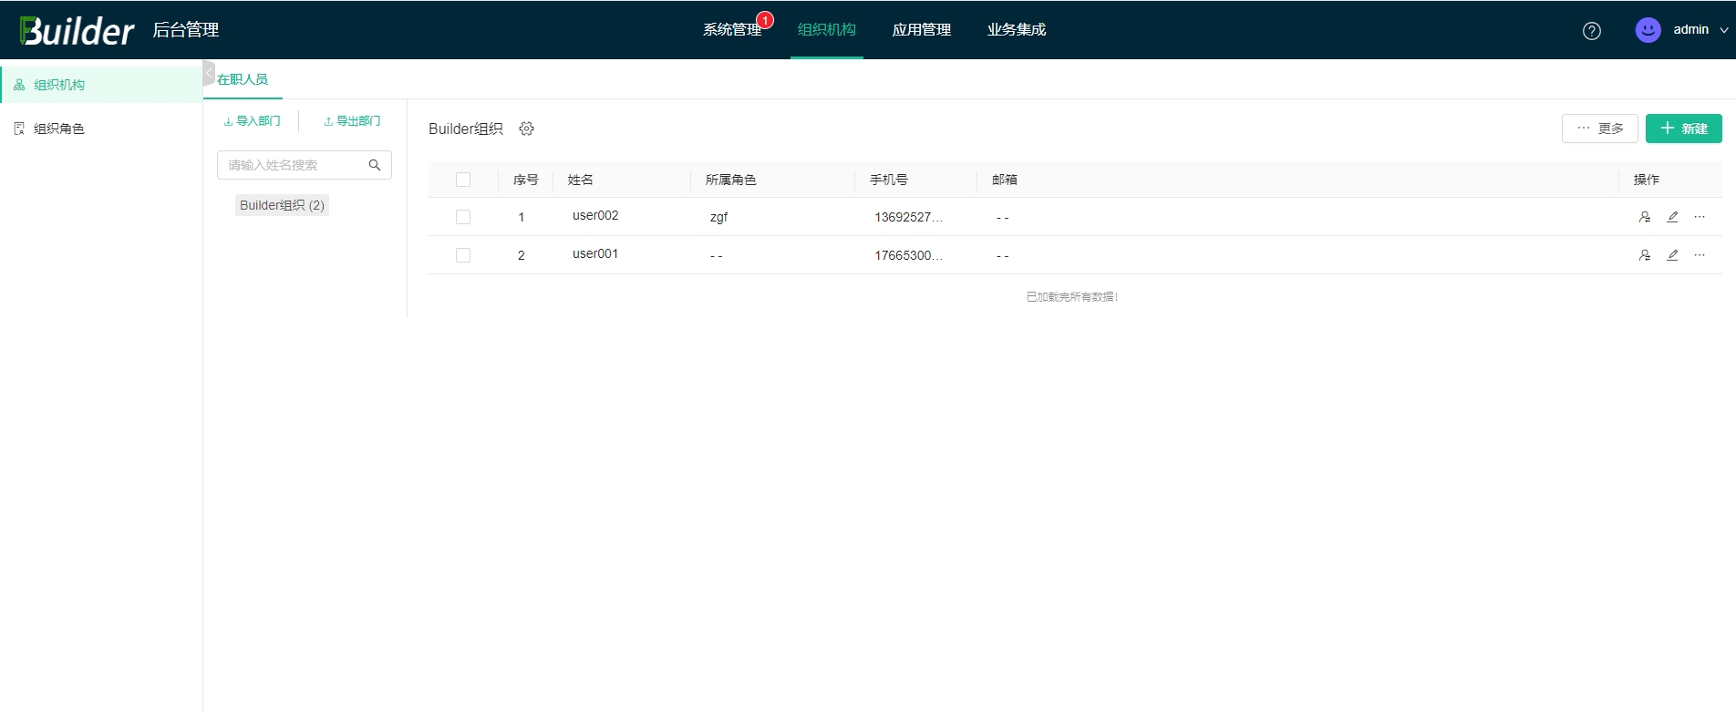Click edit pencil icon in user002 row
This screenshot has height=711, width=1736.
(x=1672, y=217)
